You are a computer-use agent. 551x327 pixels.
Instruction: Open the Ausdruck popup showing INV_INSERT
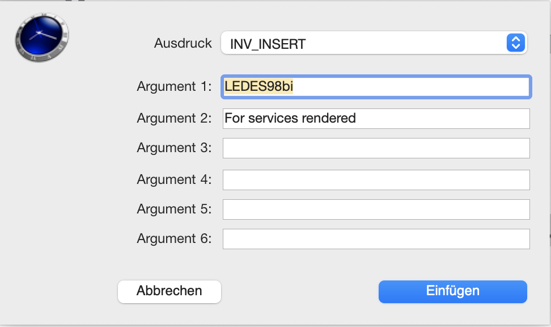[x=374, y=43]
